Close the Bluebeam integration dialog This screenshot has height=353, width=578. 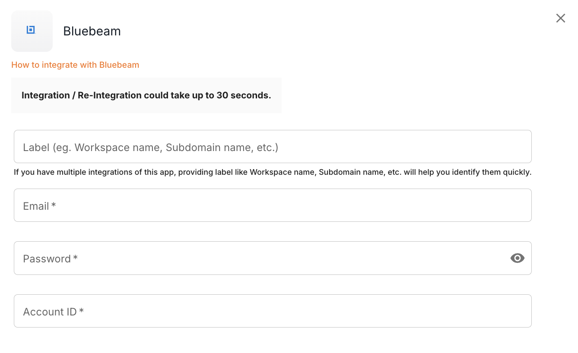[560, 18]
